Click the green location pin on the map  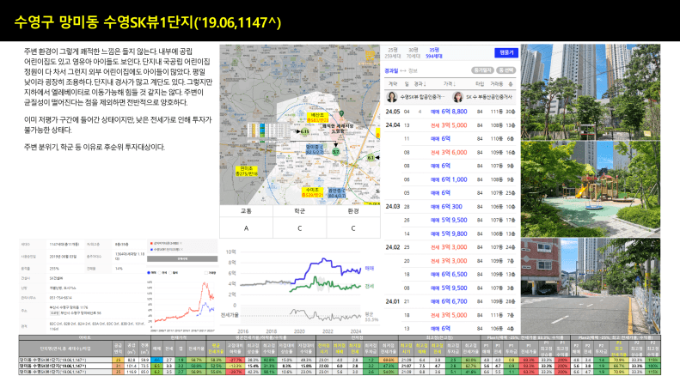tap(341, 113)
